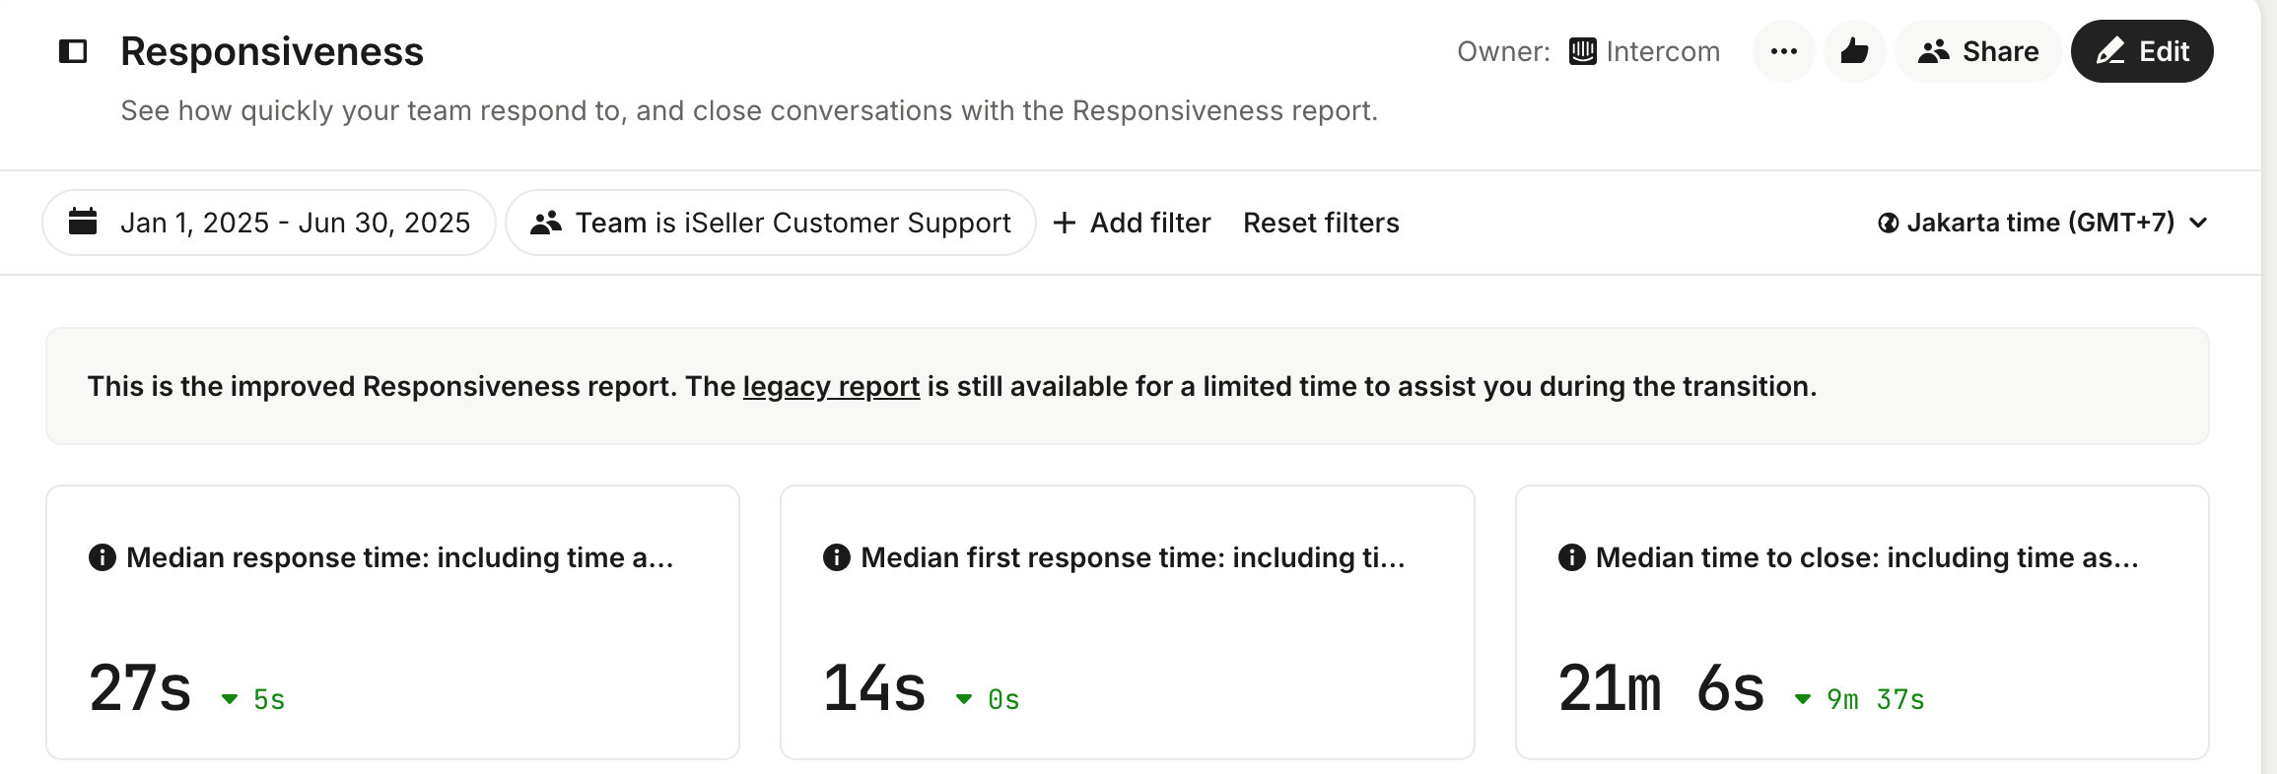Click the Share button

click(1978, 51)
